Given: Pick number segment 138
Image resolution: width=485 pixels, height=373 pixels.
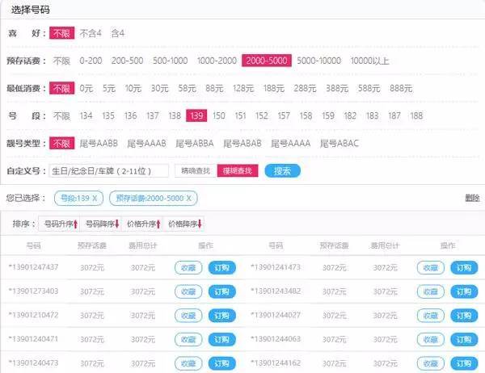Looking at the screenshot, I should tap(175, 116).
